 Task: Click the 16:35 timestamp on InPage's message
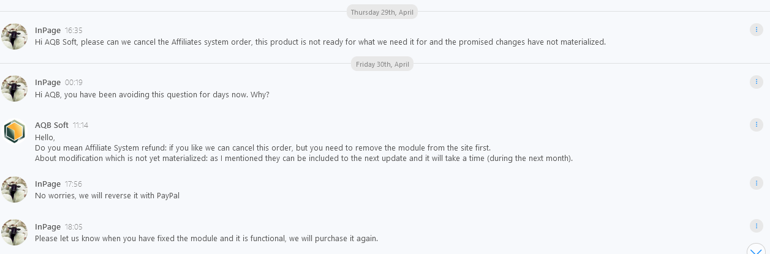(74, 31)
